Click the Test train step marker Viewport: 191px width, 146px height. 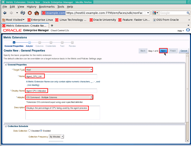tap(62, 42)
